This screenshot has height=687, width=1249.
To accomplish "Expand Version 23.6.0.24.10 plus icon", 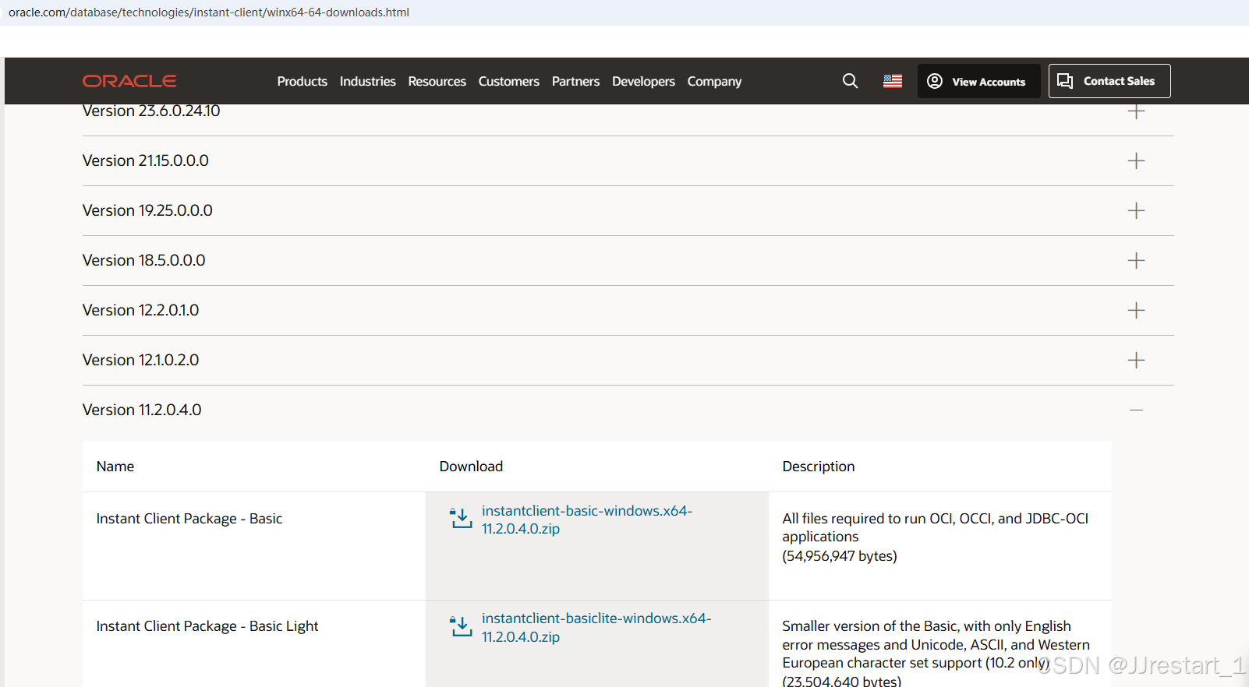I will pyautogui.click(x=1136, y=111).
